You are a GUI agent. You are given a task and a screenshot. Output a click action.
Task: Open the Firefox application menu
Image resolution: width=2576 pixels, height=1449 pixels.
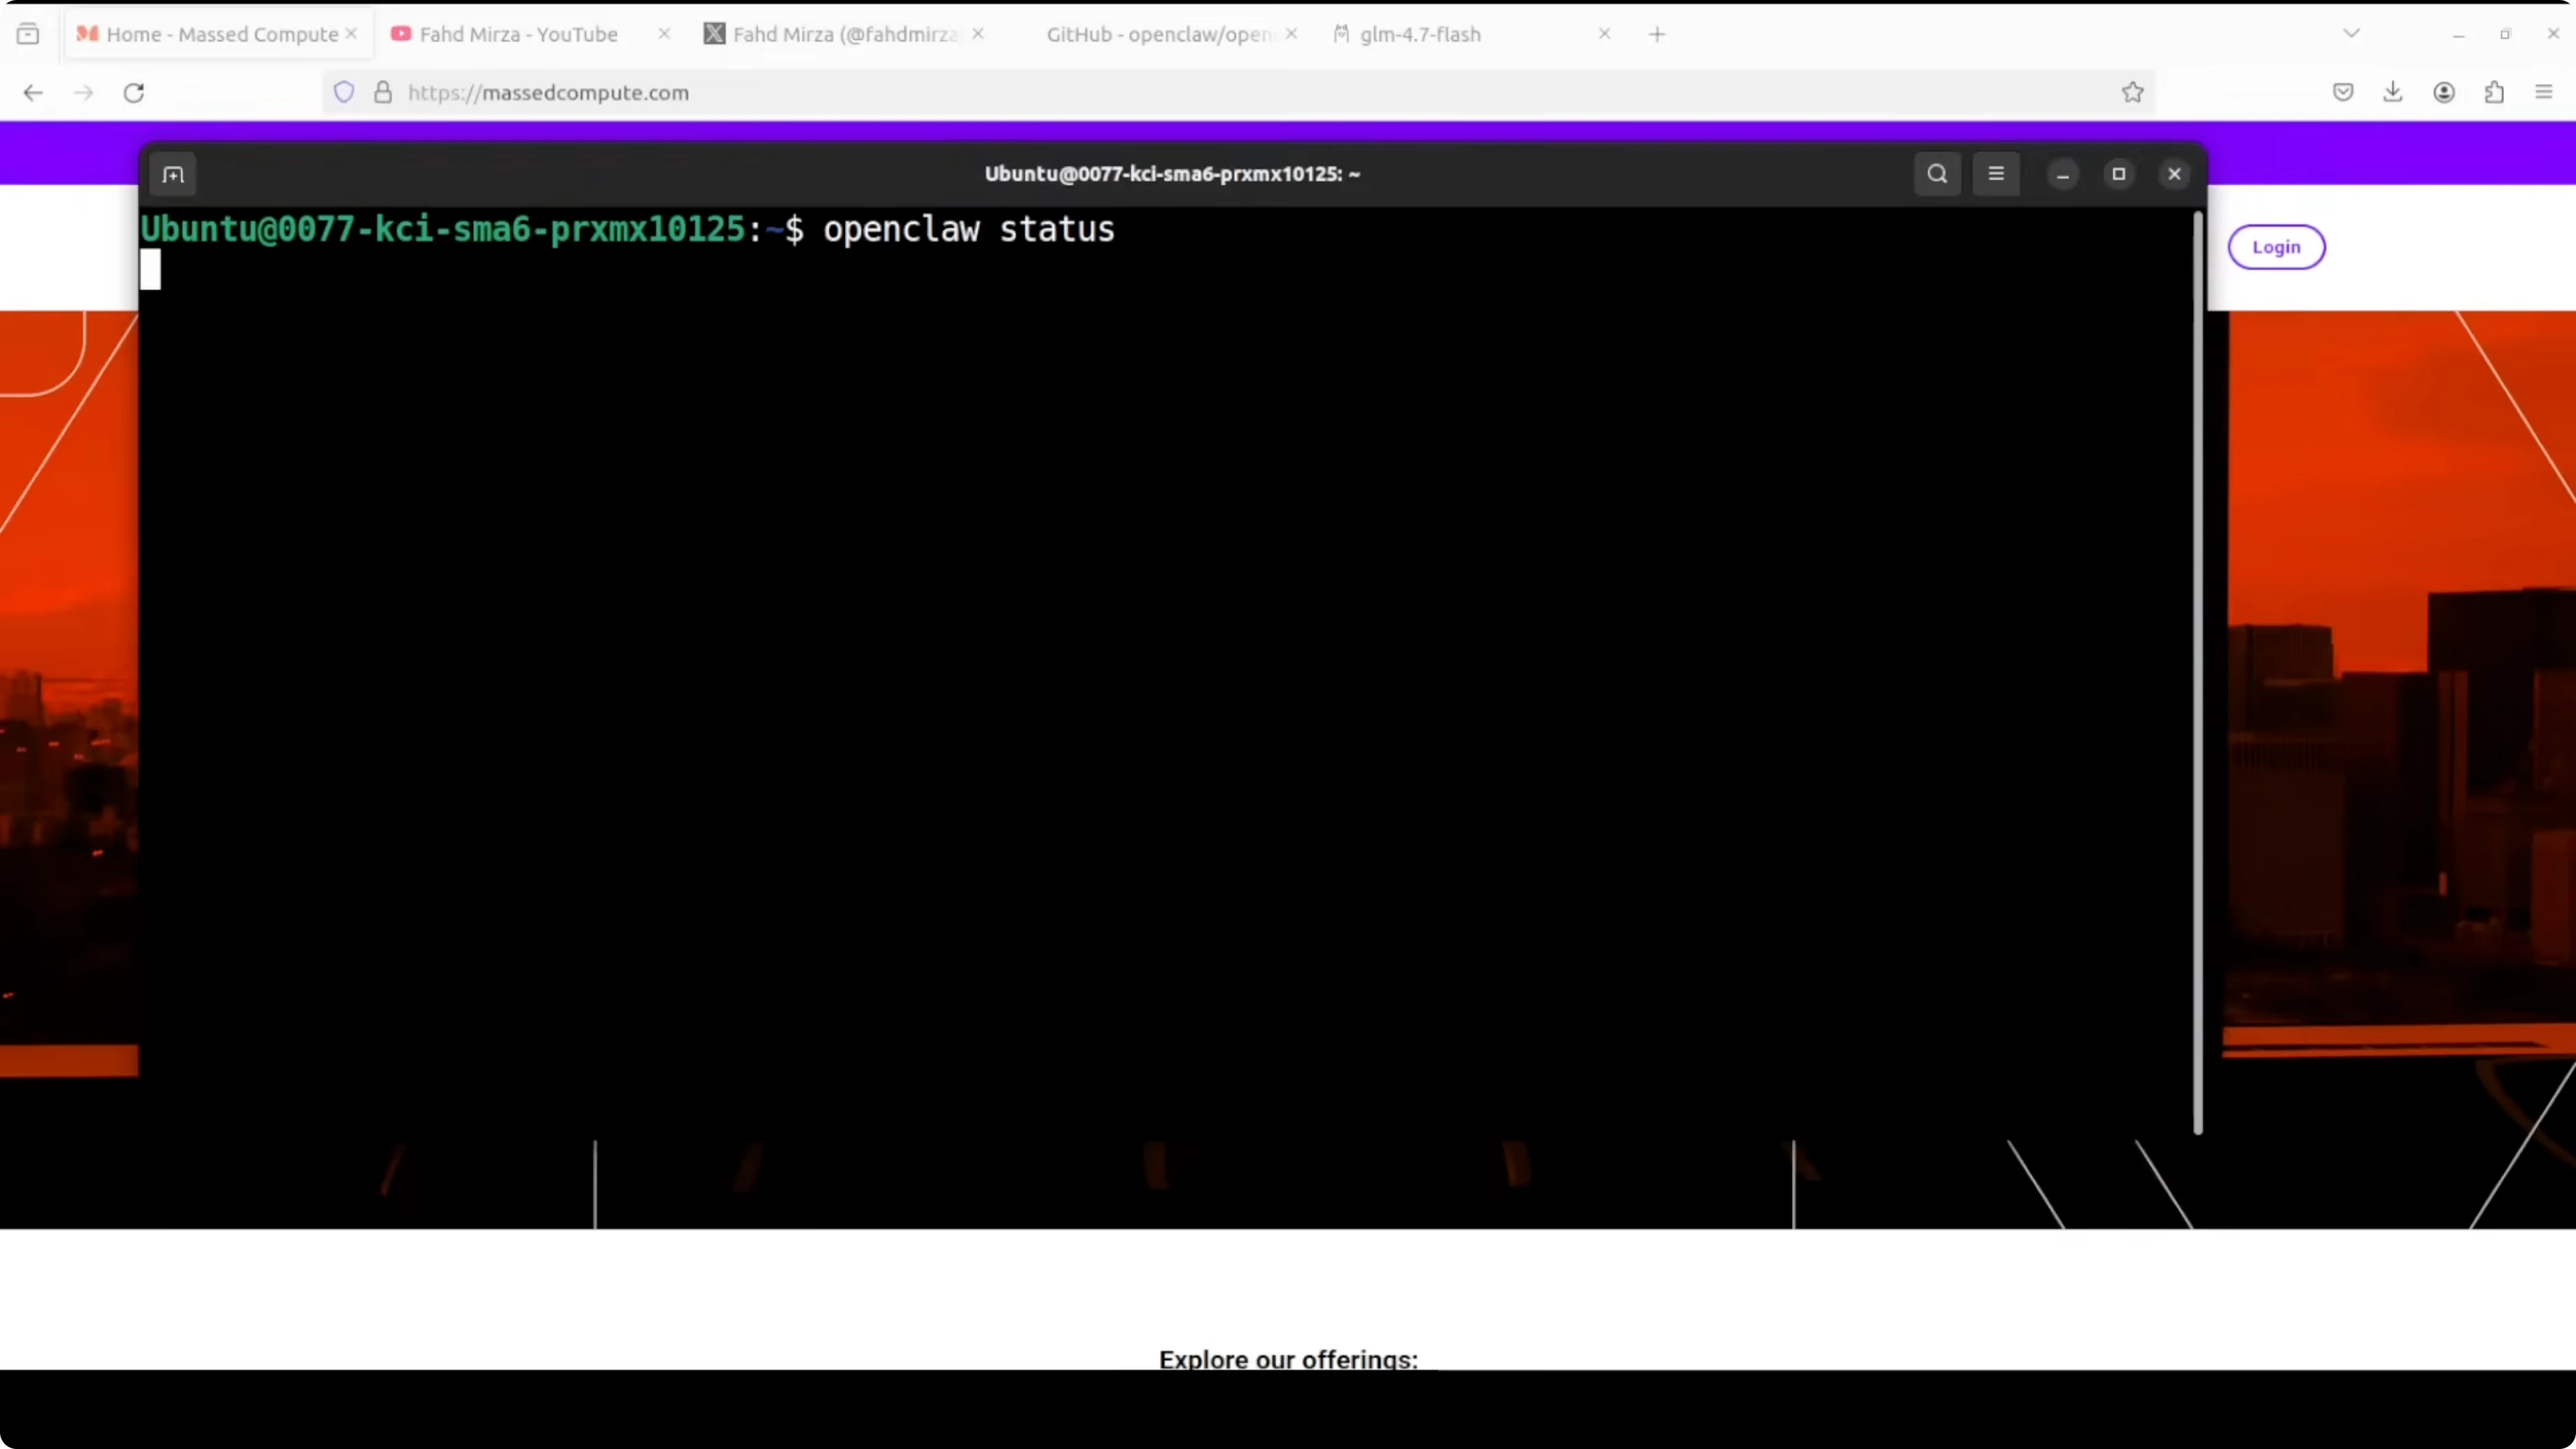click(x=2544, y=92)
